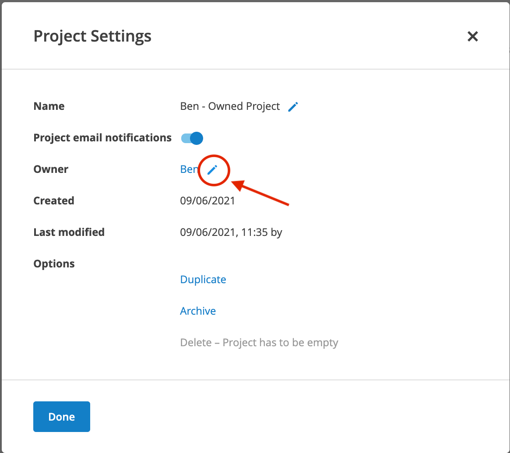This screenshot has width=510, height=453.
Task: Click the Created date 09/06/2021
Action: pyautogui.click(x=207, y=200)
